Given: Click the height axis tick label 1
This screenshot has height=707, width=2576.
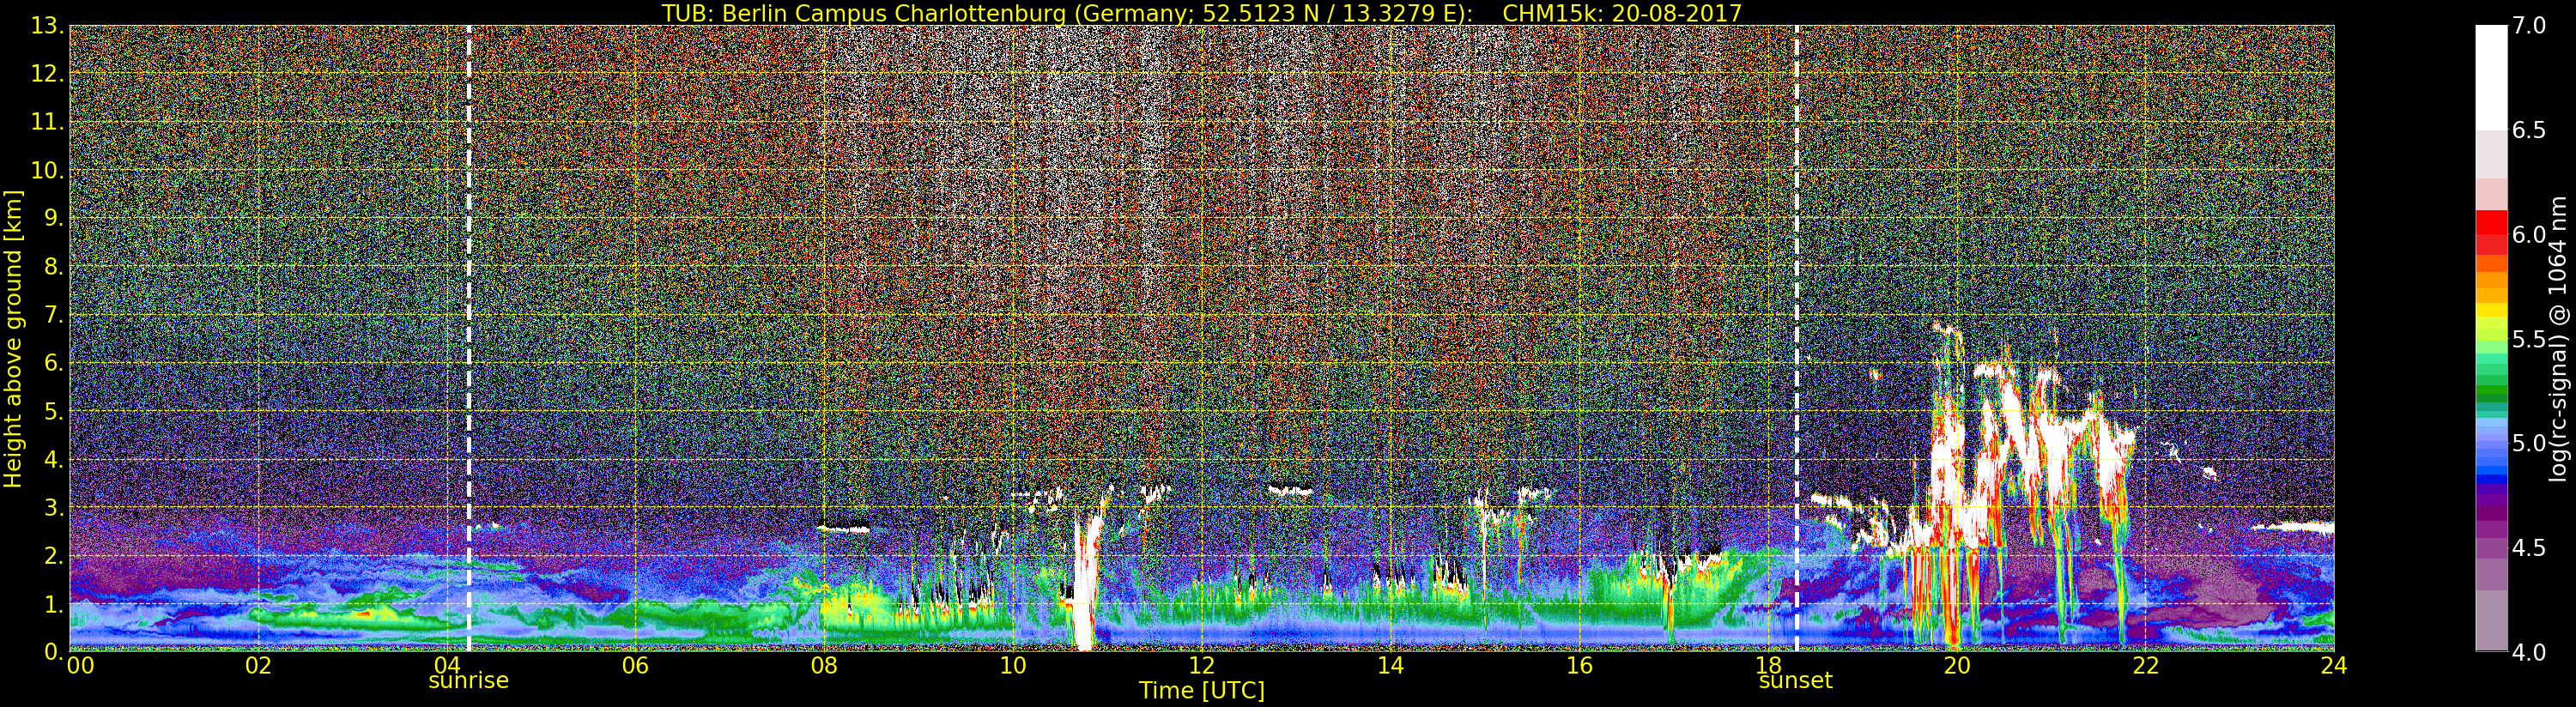Looking at the screenshot, I should coord(56,604).
